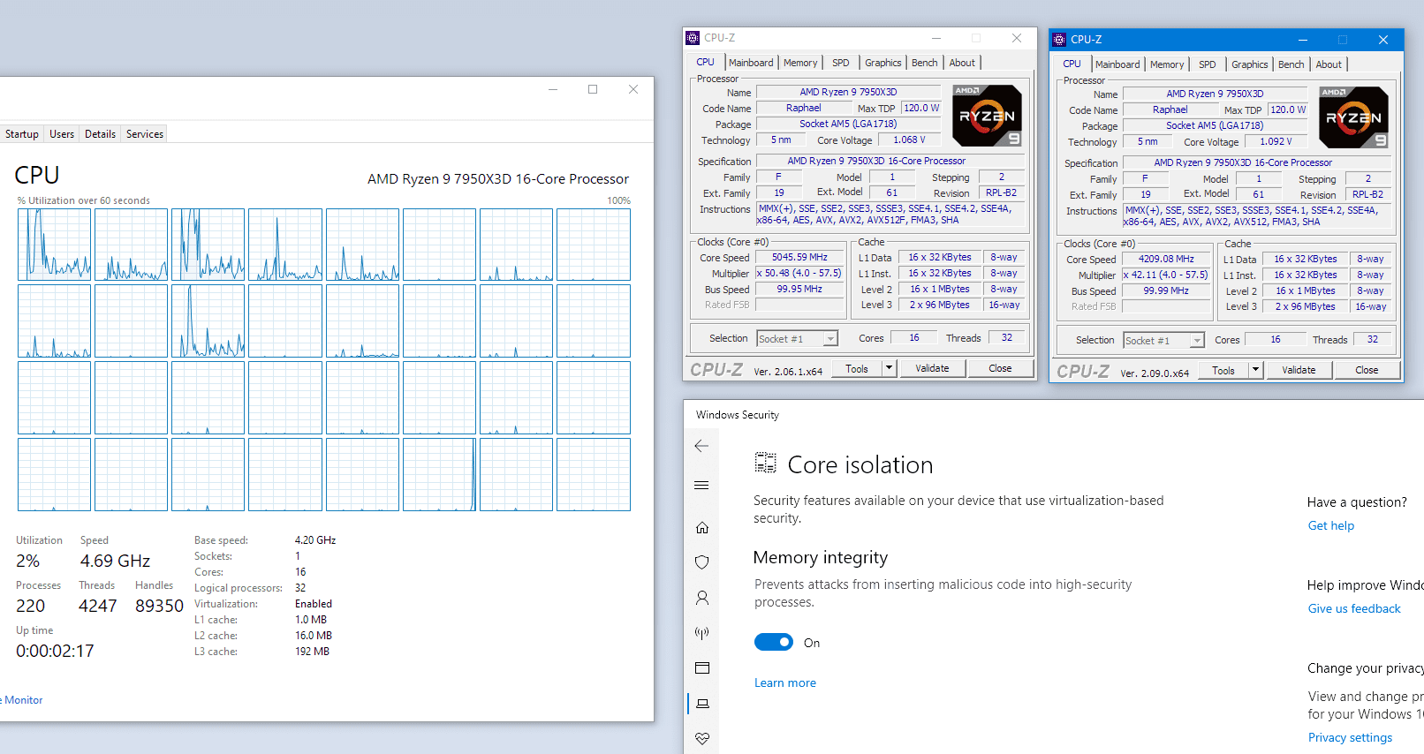The height and width of the screenshot is (754, 1424).
Task: Click Tools button in left CPU-Z
Action: pos(857,368)
